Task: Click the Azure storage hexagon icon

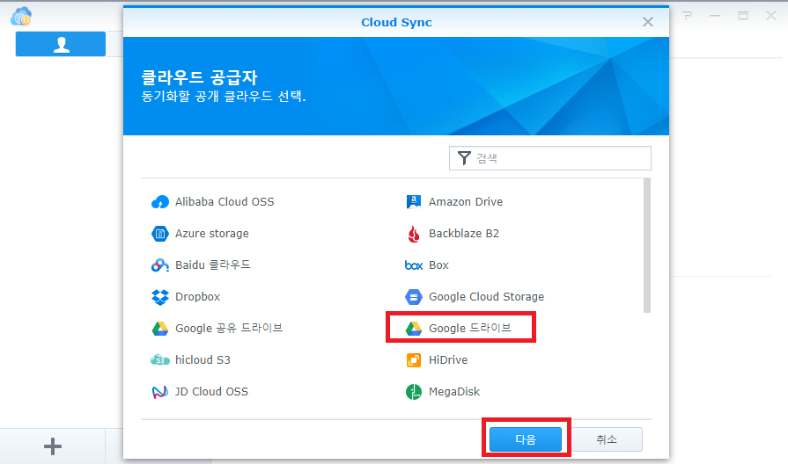Action: coord(160,233)
